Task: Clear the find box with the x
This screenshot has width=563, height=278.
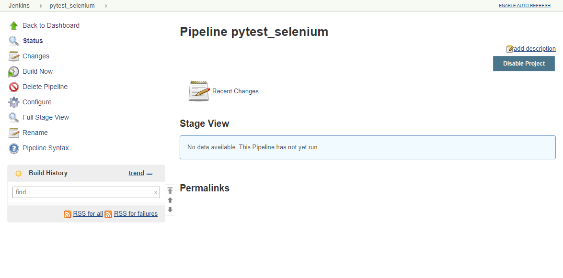Action: [155, 192]
